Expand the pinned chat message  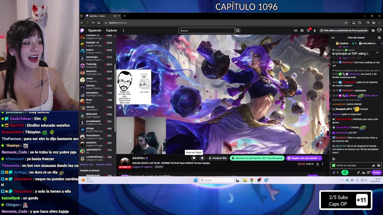click(377, 53)
